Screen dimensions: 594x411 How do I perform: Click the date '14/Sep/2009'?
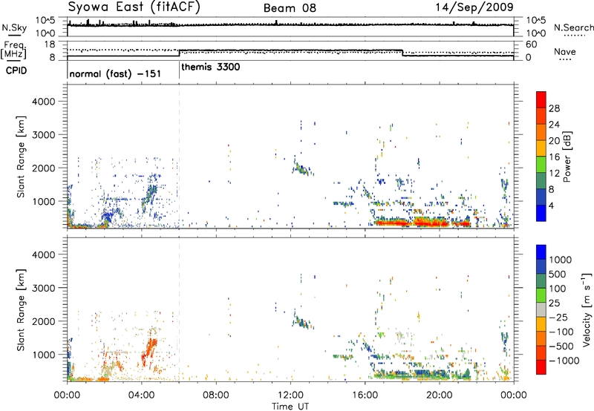tap(474, 7)
